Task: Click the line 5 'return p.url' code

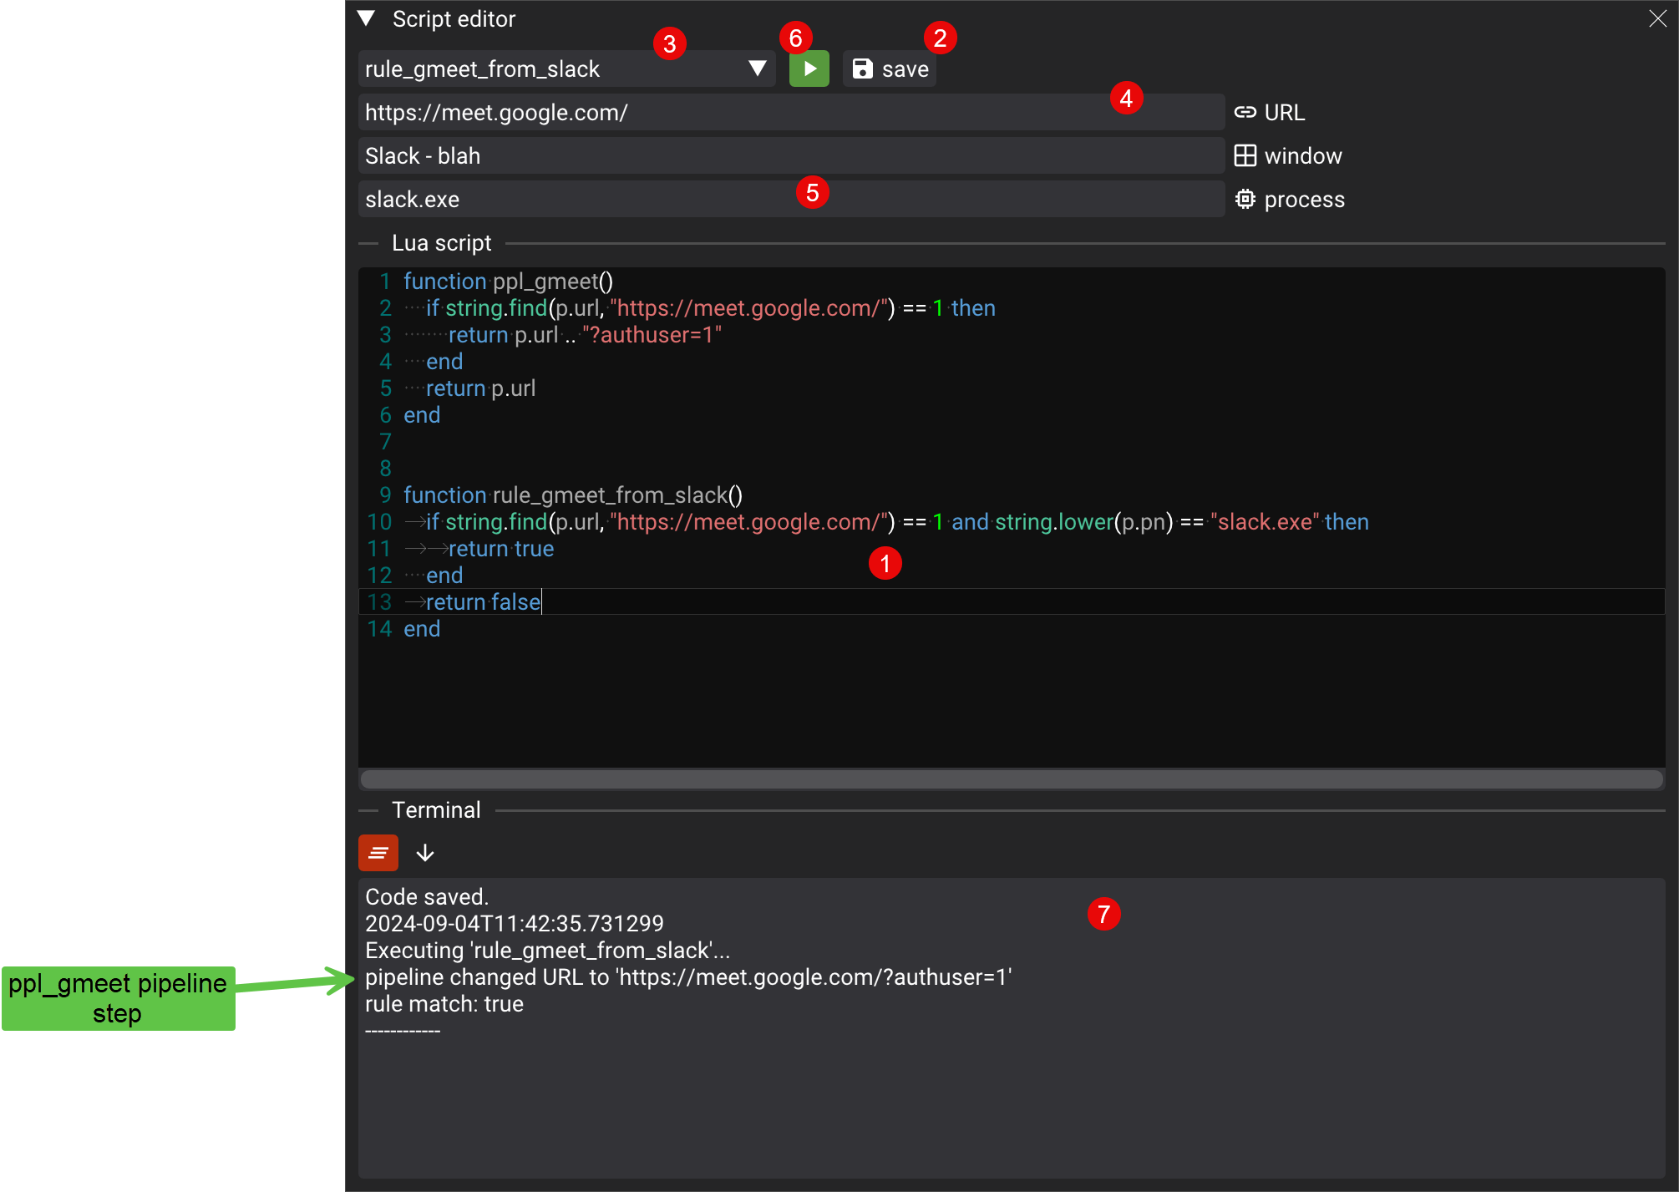Action: (480, 388)
